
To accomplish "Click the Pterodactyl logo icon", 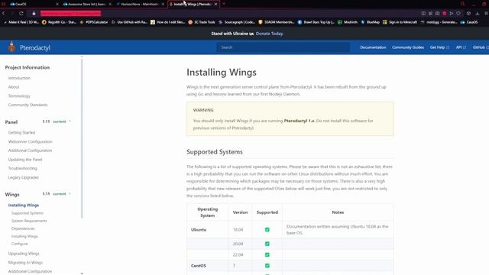I will tap(12, 47).
